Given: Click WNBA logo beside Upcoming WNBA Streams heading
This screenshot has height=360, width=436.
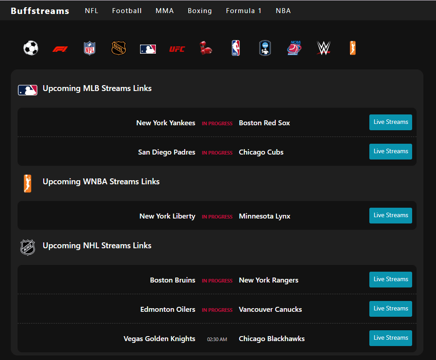Looking at the screenshot, I should tap(27, 183).
